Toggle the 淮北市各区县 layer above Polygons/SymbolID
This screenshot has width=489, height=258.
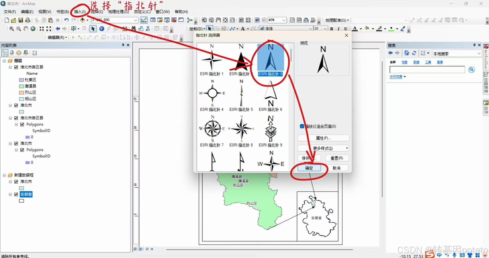point(16,118)
